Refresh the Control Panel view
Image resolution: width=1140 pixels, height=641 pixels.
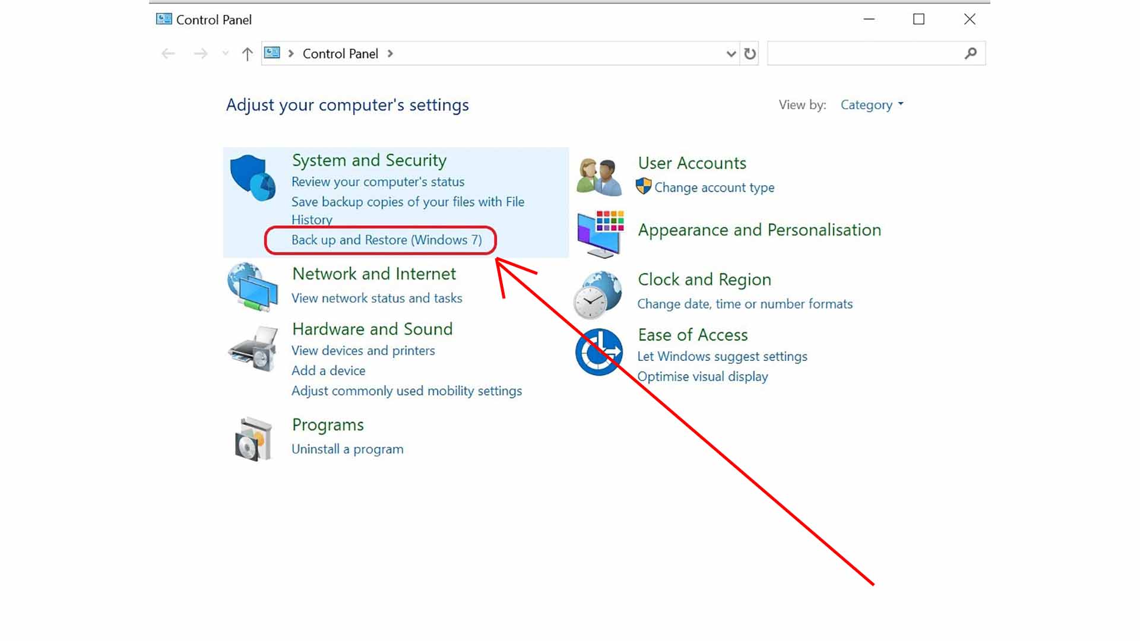[x=750, y=54]
